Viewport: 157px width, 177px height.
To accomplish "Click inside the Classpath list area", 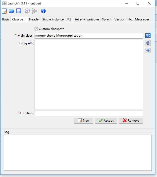I will (89, 74).
